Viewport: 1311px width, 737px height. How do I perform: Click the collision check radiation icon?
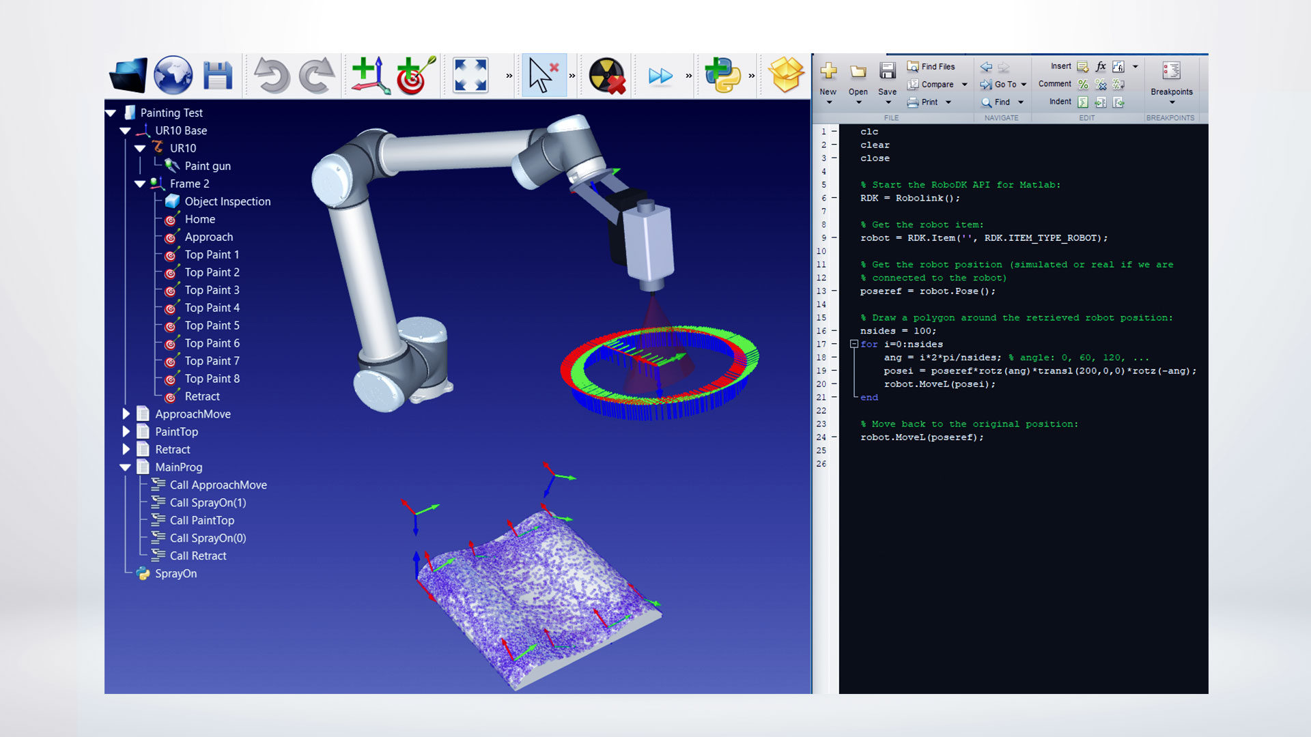[x=606, y=75]
